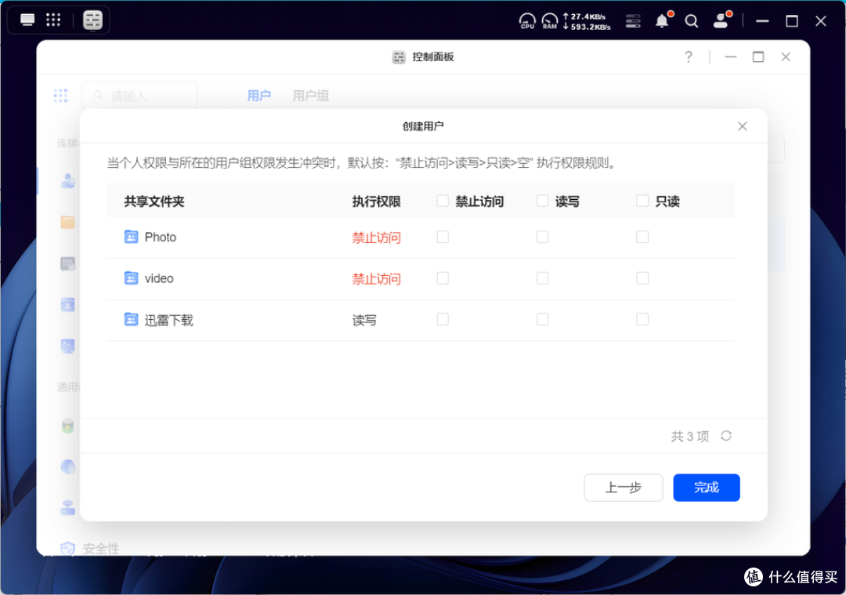Image resolution: width=846 pixels, height=595 pixels.
Task: Check 禁止访问 for the Photo folder
Action: 443,237
